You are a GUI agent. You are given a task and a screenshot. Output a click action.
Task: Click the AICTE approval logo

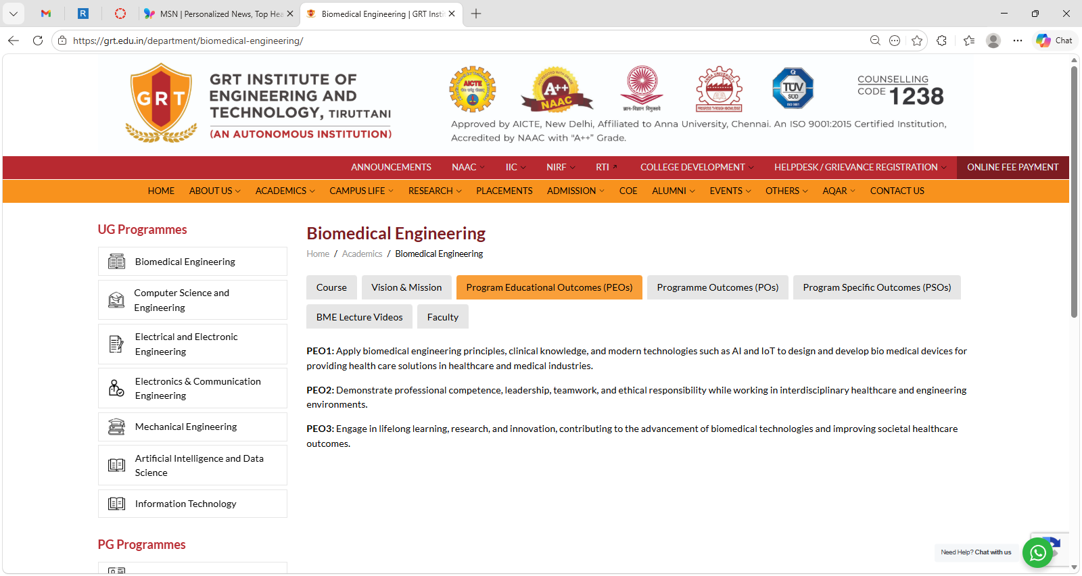[473, 89]
